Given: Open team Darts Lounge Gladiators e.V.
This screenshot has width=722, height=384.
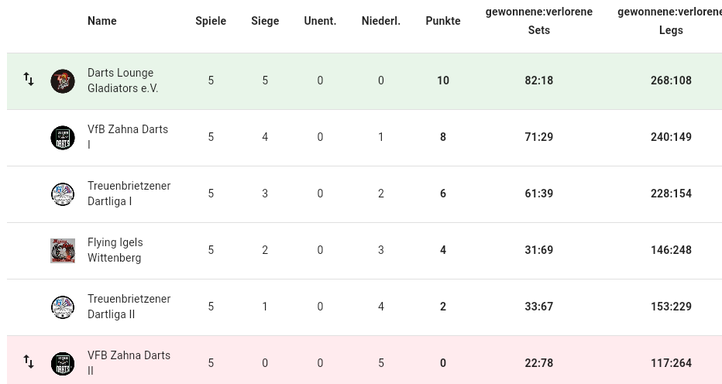Looking at the screenshot, I should (x=123, y=80).
